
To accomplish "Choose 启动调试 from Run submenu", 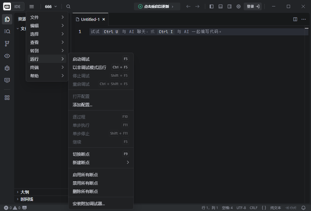I will (101, 59).
